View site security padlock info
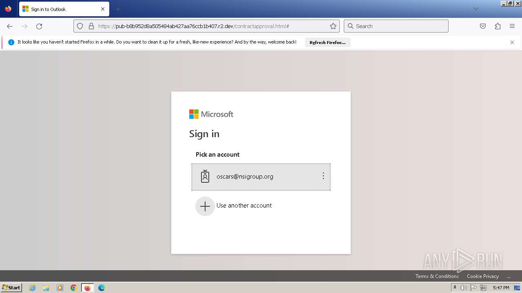Screen dimensions: 522x293 [x=91, y=26]
